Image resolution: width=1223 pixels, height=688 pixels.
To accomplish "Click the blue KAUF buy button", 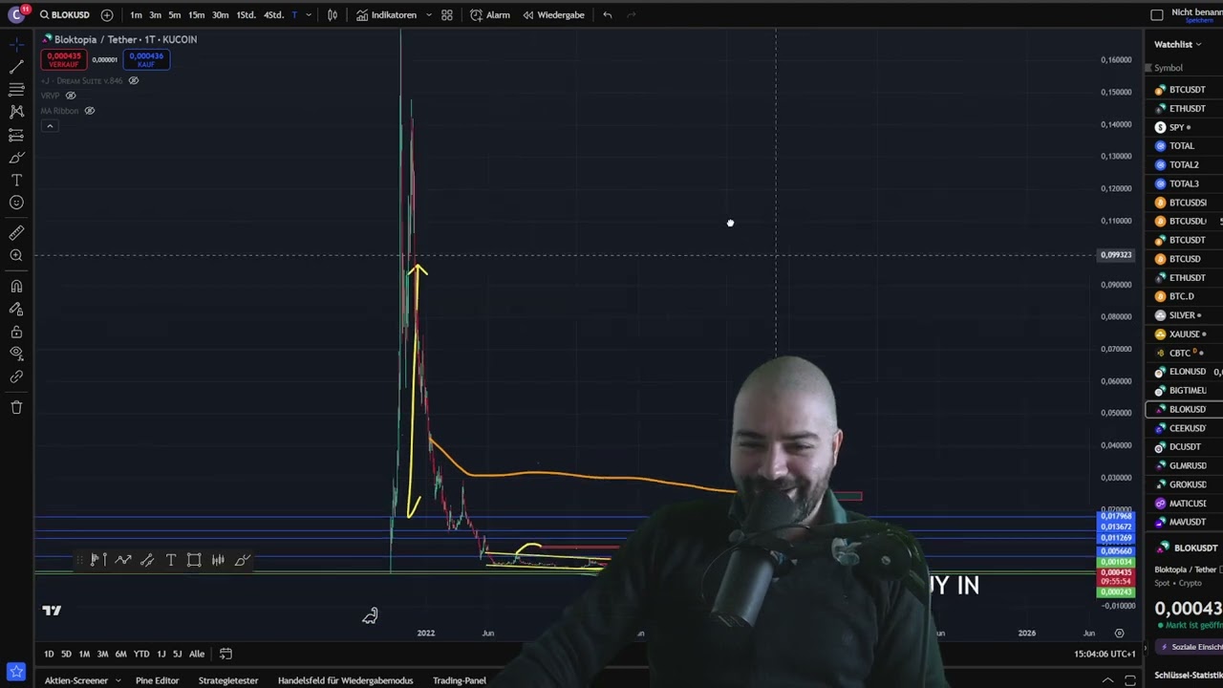I will click(146, 59).
